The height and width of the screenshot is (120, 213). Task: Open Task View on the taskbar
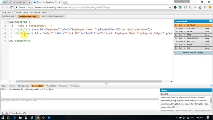pos(8,118)
